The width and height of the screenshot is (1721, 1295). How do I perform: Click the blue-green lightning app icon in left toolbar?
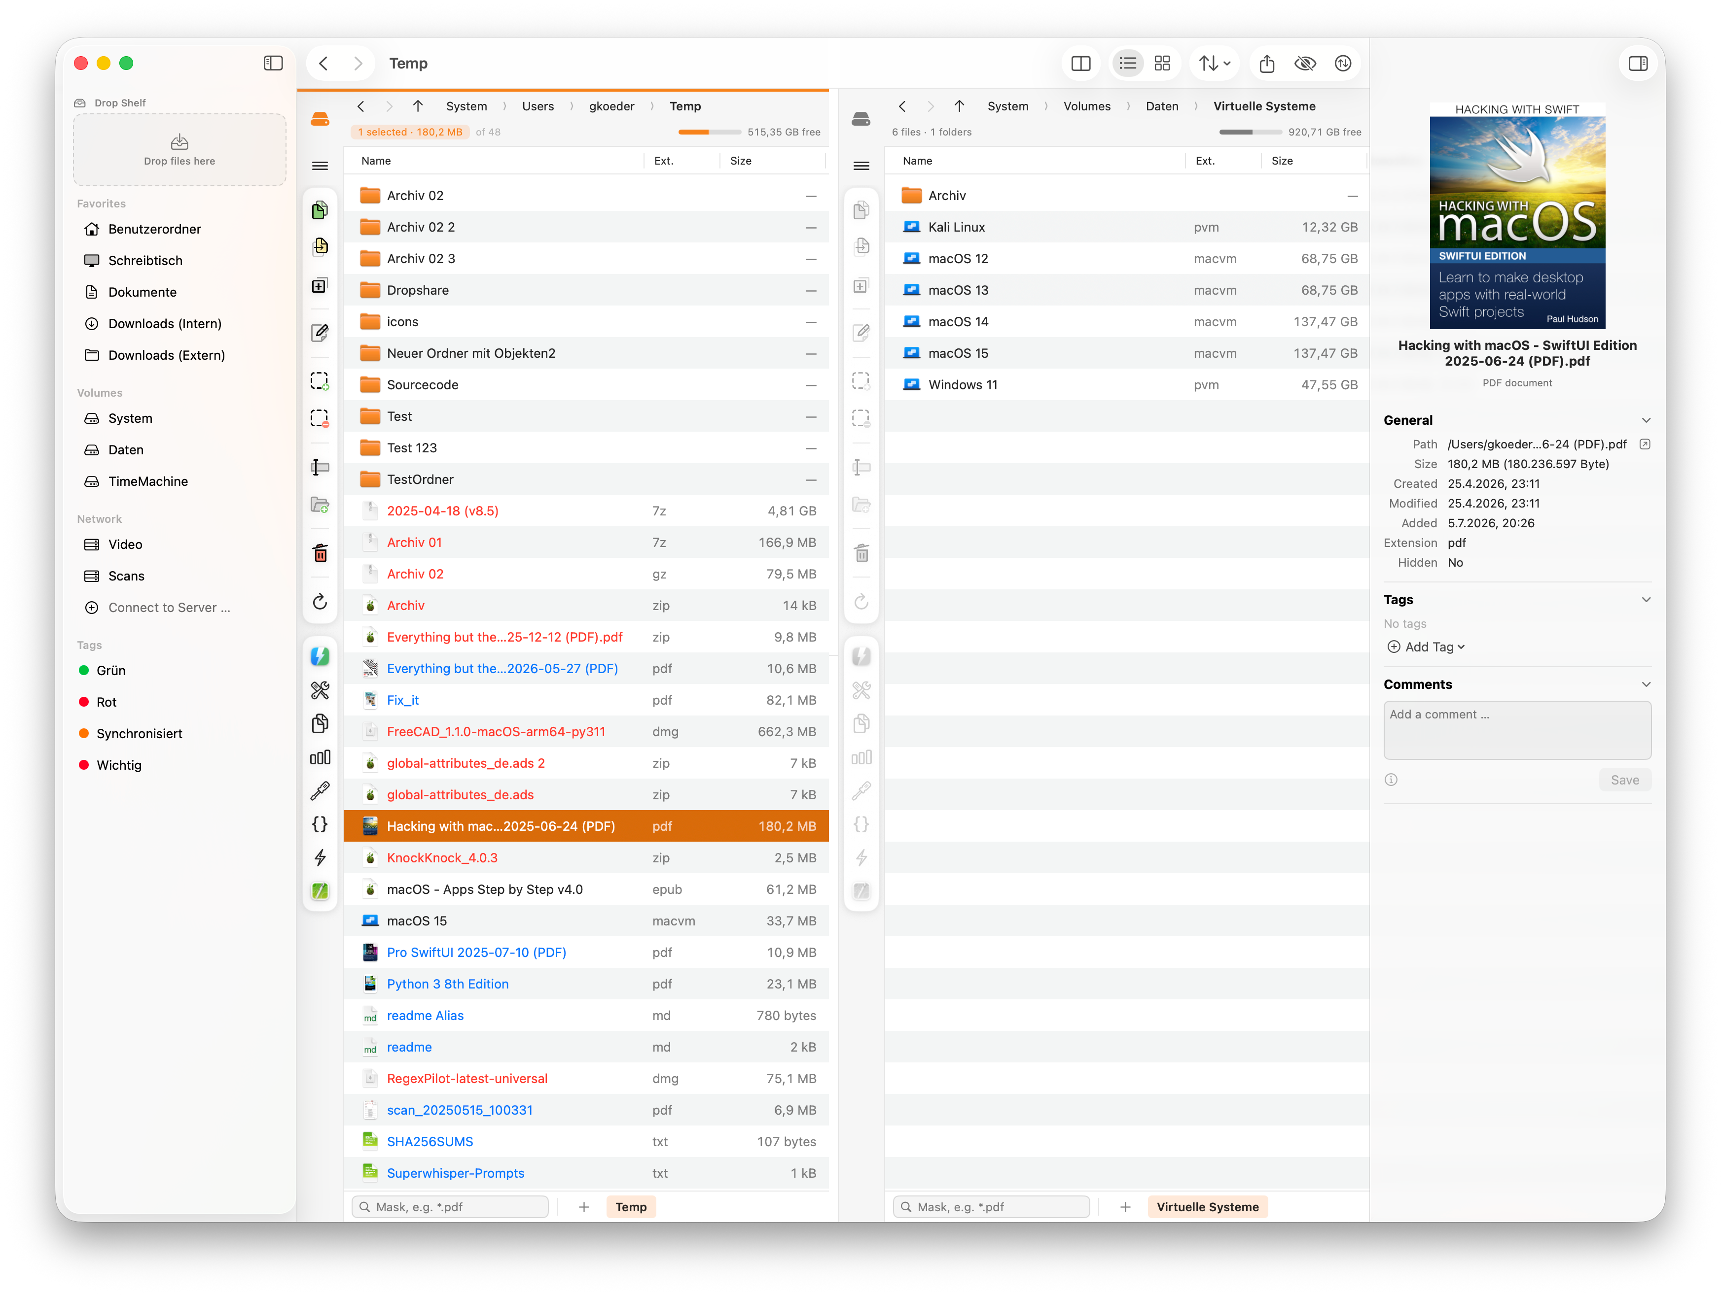point(320,656)
